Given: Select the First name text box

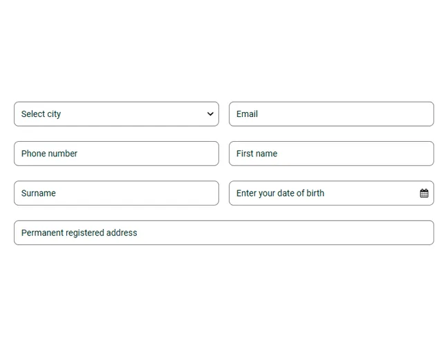Looking at the screenshot, I should 331,154.
